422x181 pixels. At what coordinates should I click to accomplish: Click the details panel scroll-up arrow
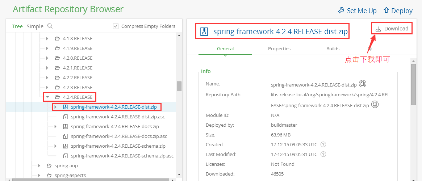(x=414, y=61)
